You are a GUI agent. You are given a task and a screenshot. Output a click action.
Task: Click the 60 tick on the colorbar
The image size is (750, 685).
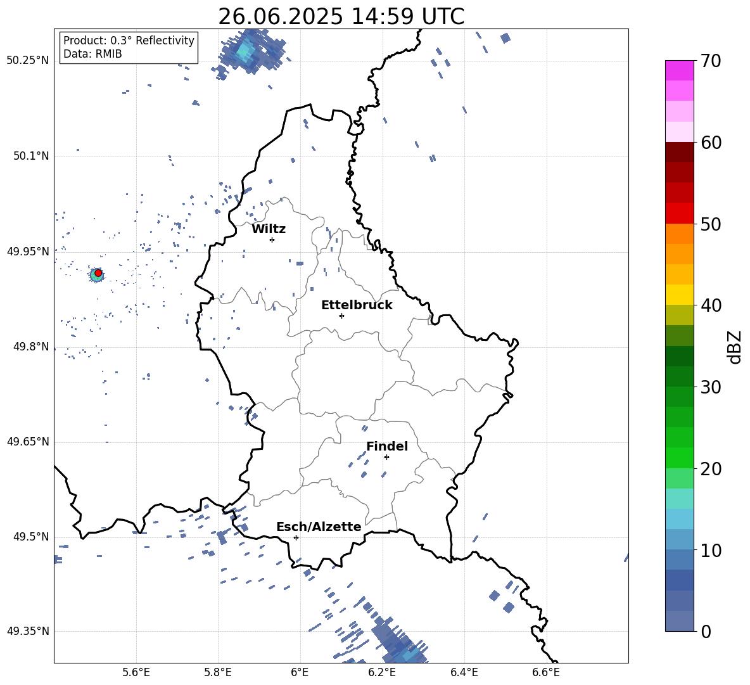[711, 143]
